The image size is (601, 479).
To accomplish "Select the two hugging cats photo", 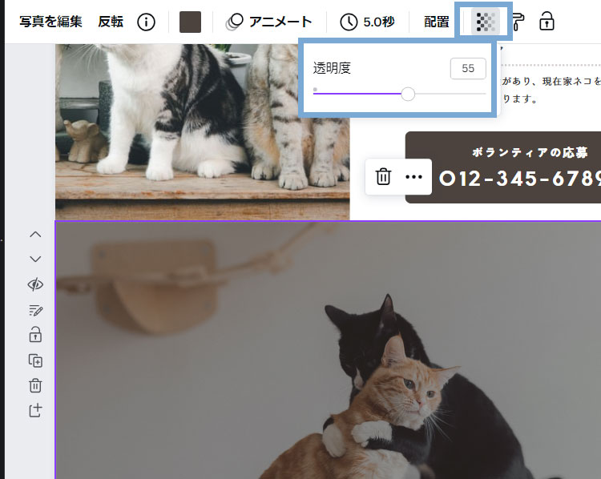I will pyautogui.click(x=328, y=350).
